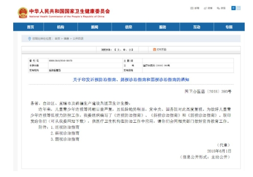Switch to the En English language button

[x=238, y=8]
